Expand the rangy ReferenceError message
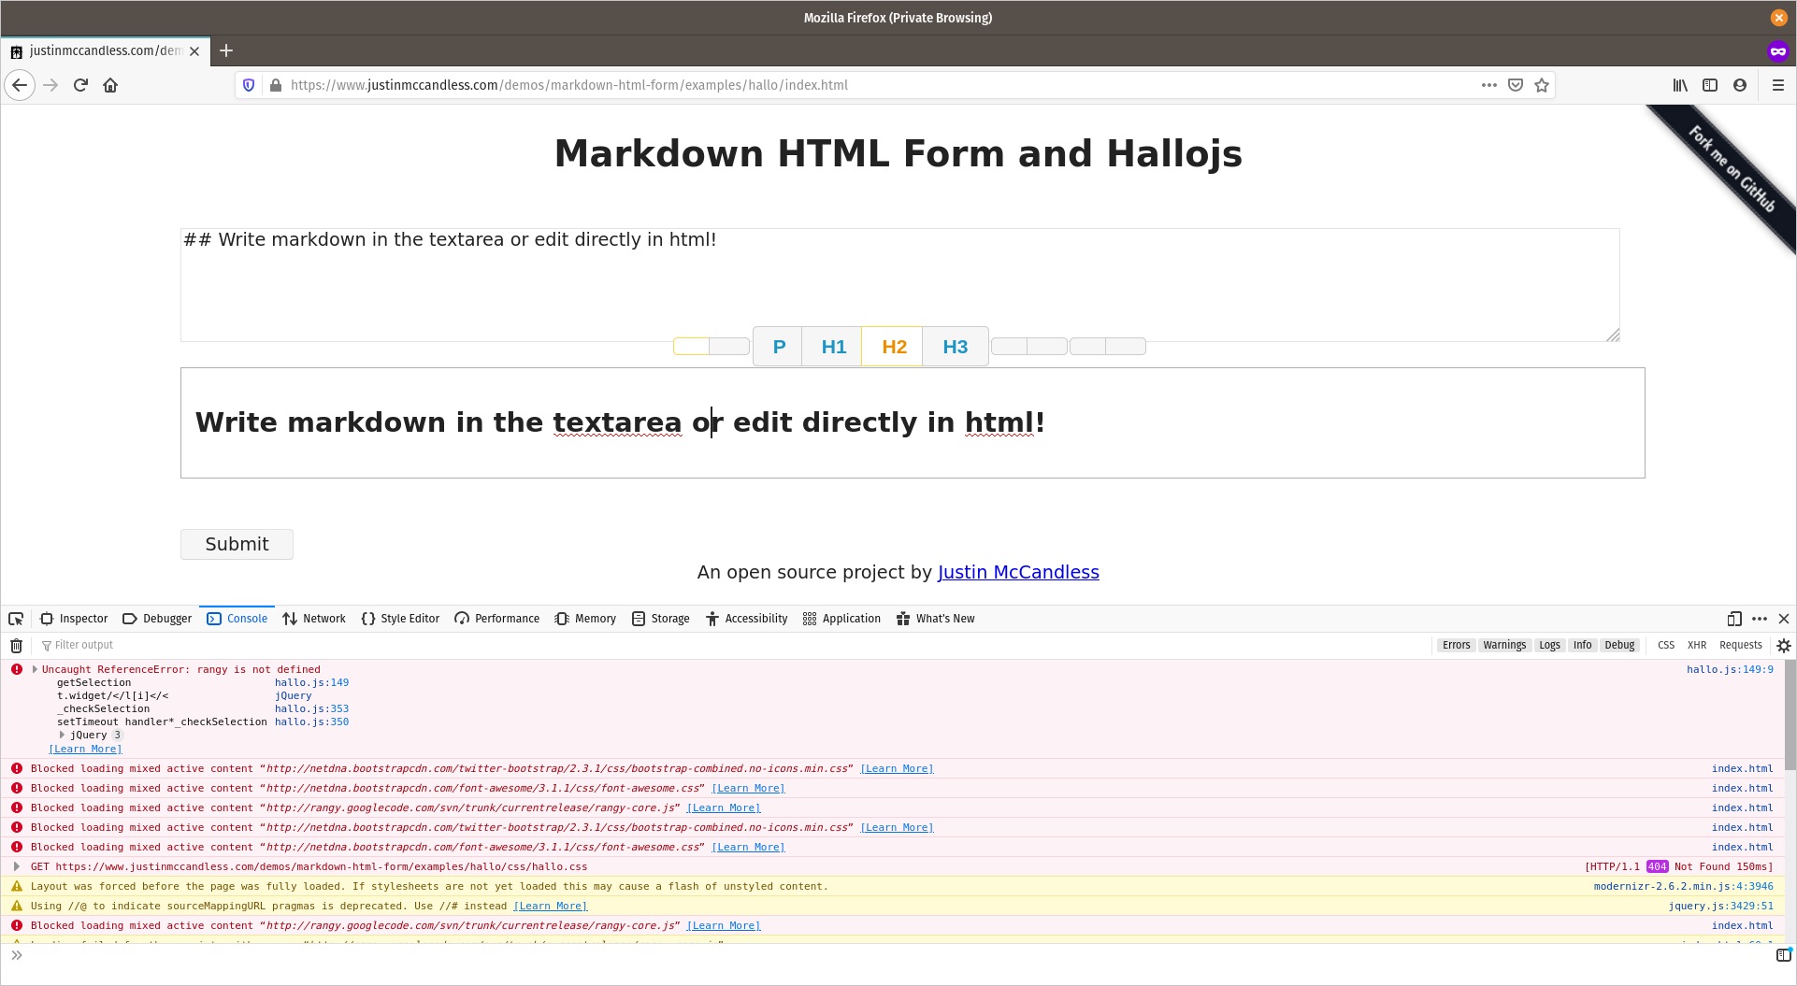The height and width of the screenshot is (986, 1797). pos(35,669)
